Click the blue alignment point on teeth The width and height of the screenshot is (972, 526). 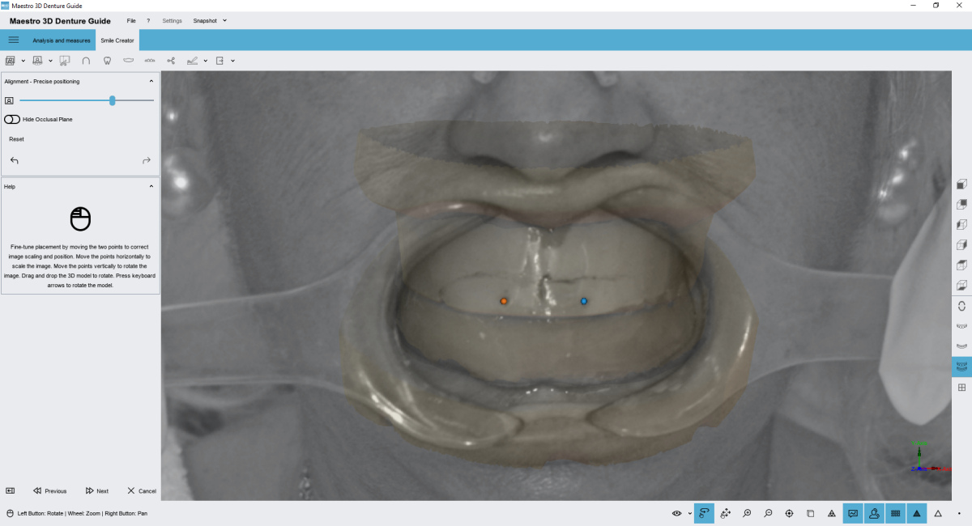[583, 301]
